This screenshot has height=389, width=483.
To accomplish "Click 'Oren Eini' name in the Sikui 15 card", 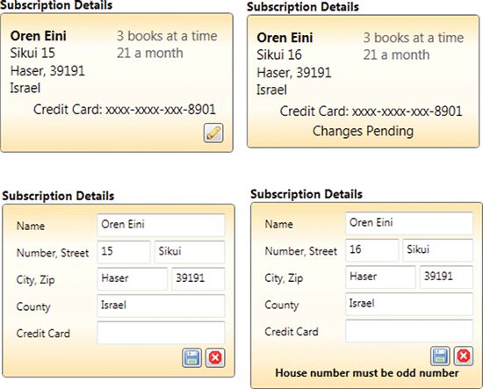I will coord(38,36).
